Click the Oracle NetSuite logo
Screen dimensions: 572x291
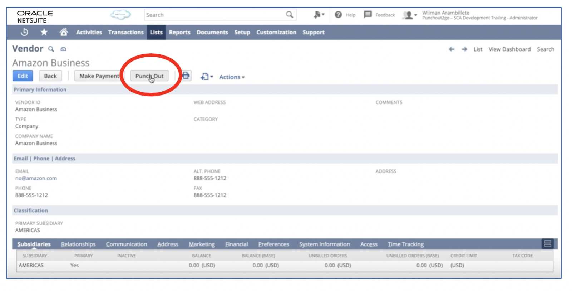35,17
